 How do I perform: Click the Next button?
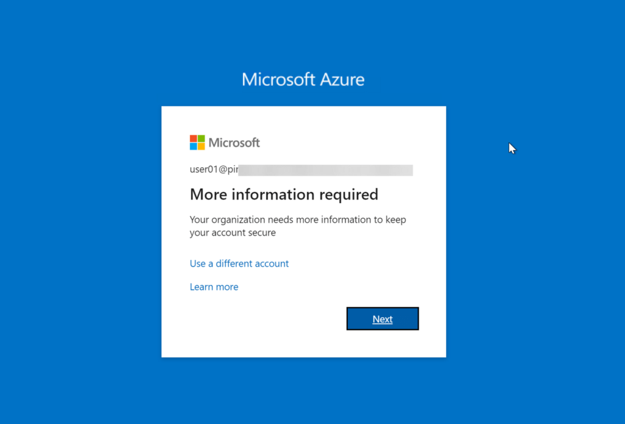(382, 318)
